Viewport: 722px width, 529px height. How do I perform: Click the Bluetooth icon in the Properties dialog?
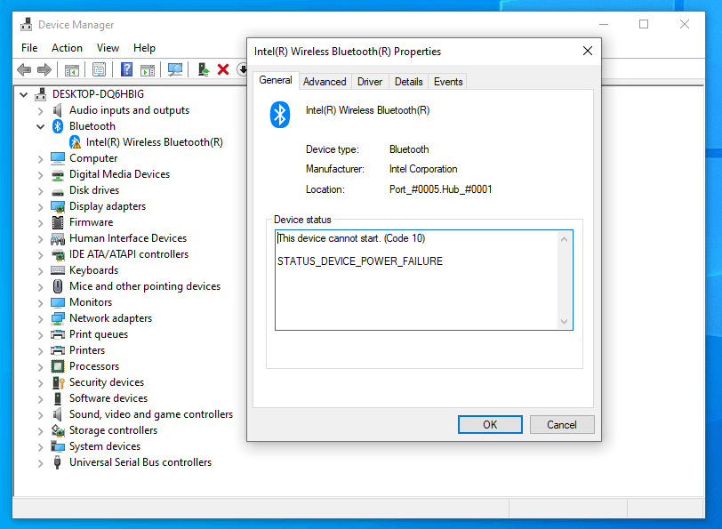(x=279, y=115)
